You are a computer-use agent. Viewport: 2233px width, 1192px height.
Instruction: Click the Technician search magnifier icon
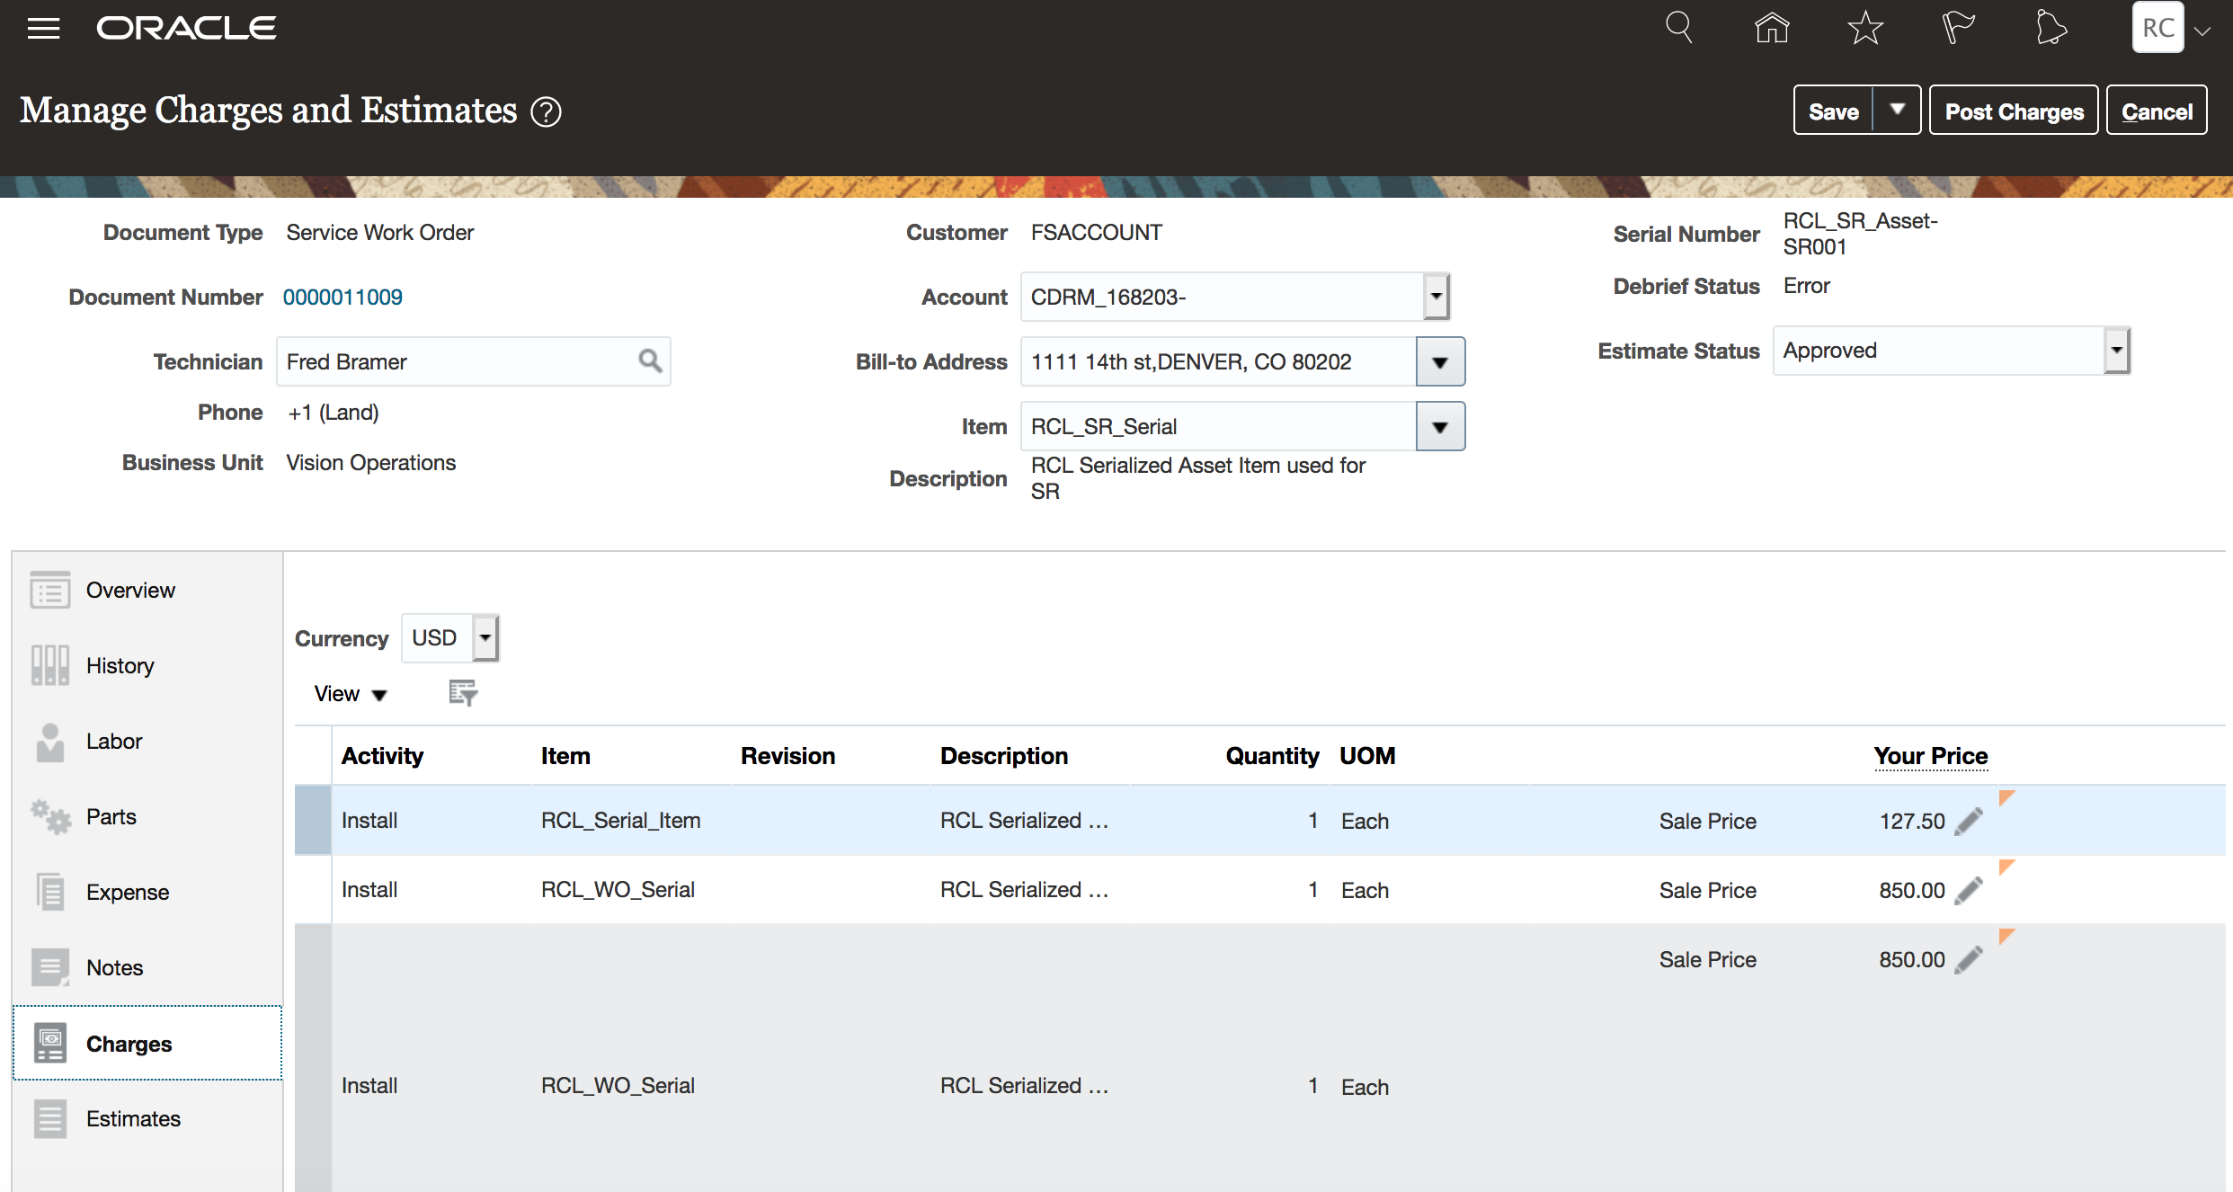650,361
